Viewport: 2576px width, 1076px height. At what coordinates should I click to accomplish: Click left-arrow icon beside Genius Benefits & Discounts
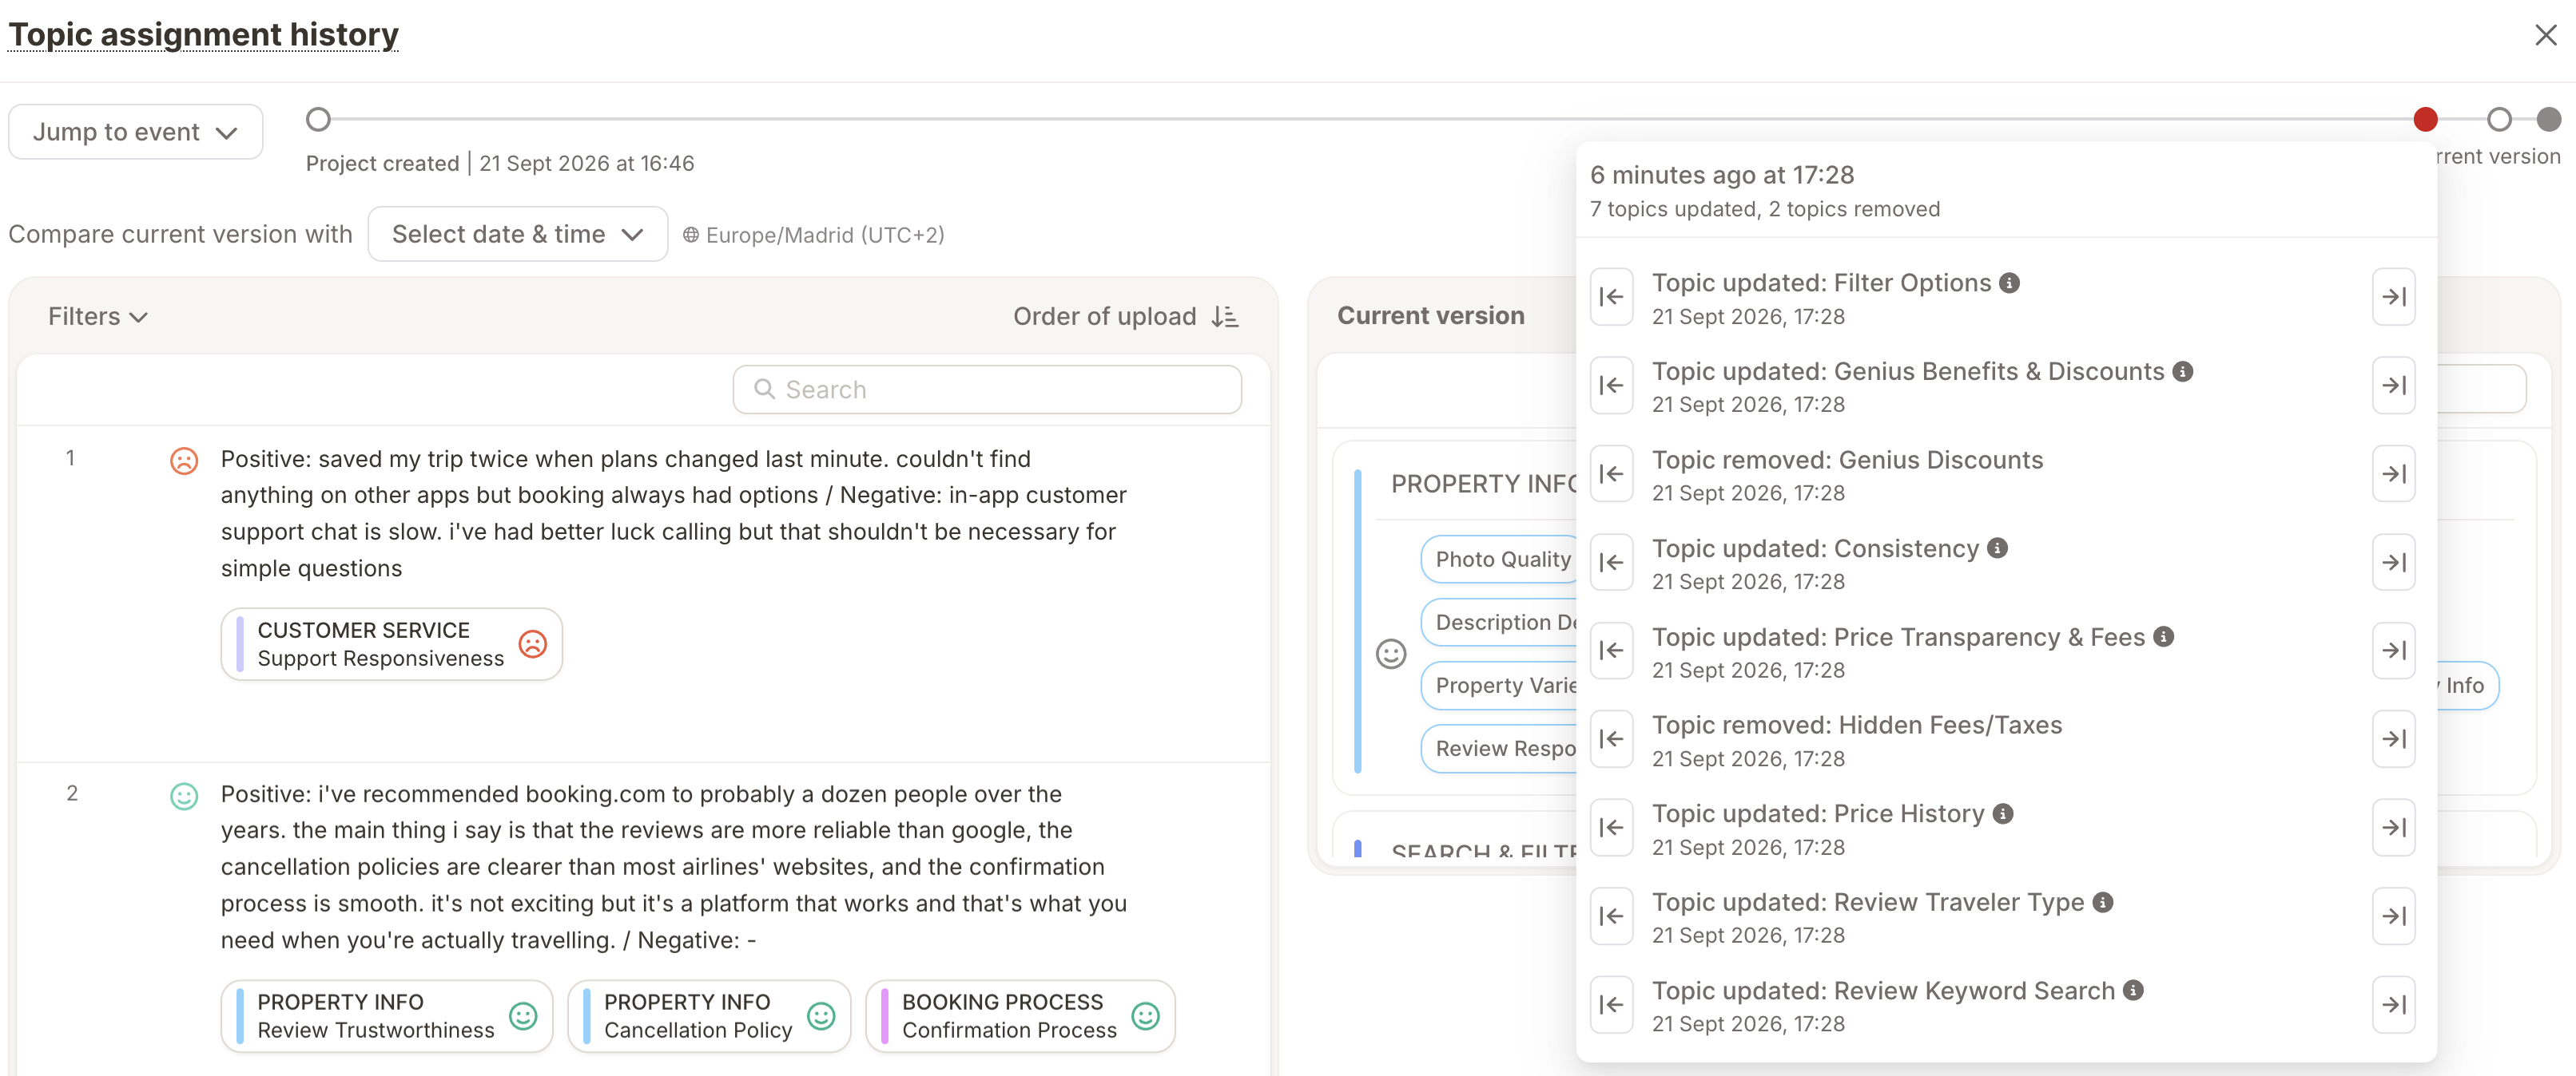click(x=1611, y=386)
